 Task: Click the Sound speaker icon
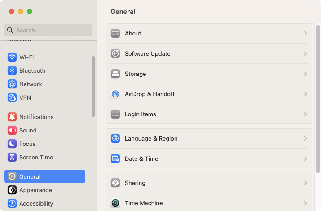coord(12,130)
